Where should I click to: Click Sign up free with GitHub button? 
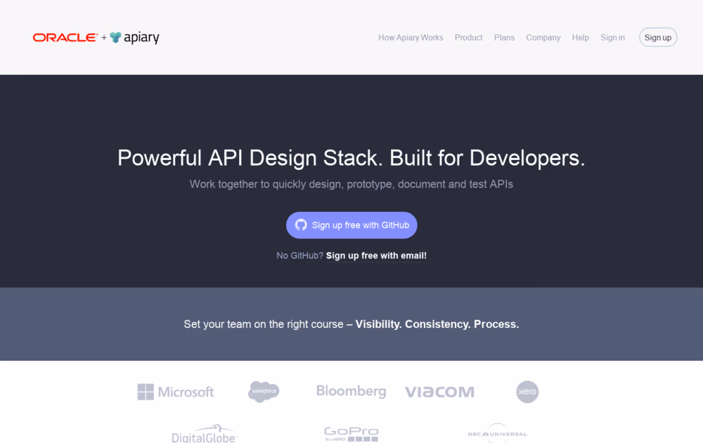[x=351, y=225]
